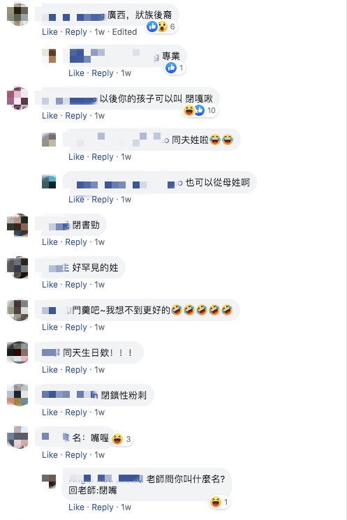Like the 好罕見的姓 comment
This screenshot has height=520, width=347.
click(50, 285)
